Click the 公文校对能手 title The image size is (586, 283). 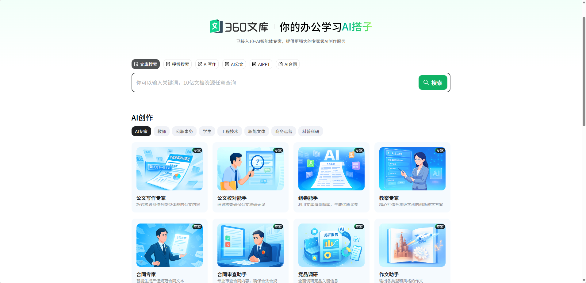click(x=232, y=198)
